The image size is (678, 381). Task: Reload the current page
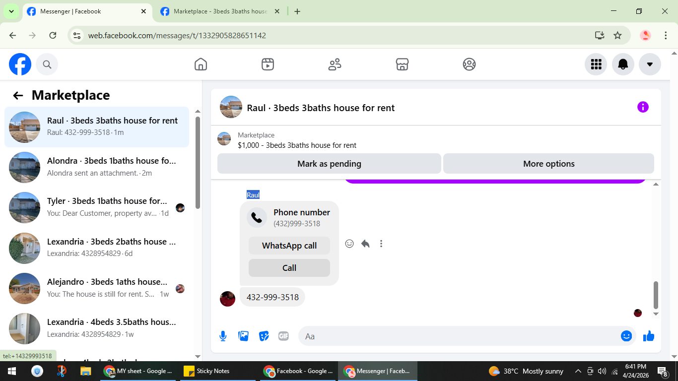click(x=53, y=35)
